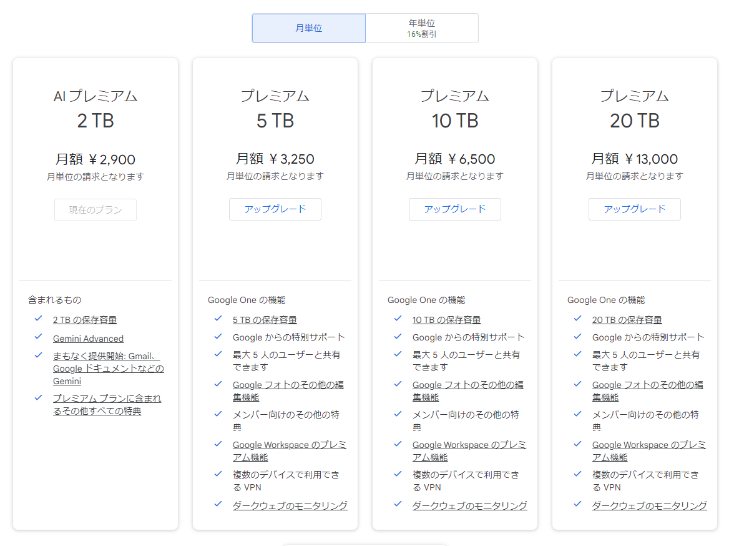
Task: Click the 月額 ¥2,900 price text
Action: click(95, 159)
